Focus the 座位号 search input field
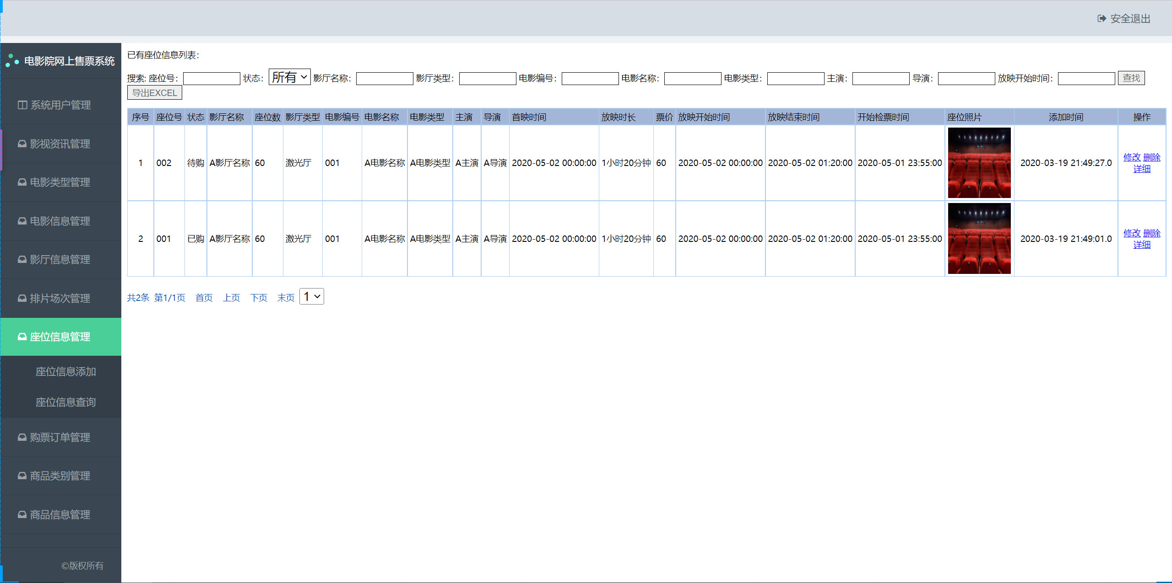1172x583 pixels. (x=212, y=79)
